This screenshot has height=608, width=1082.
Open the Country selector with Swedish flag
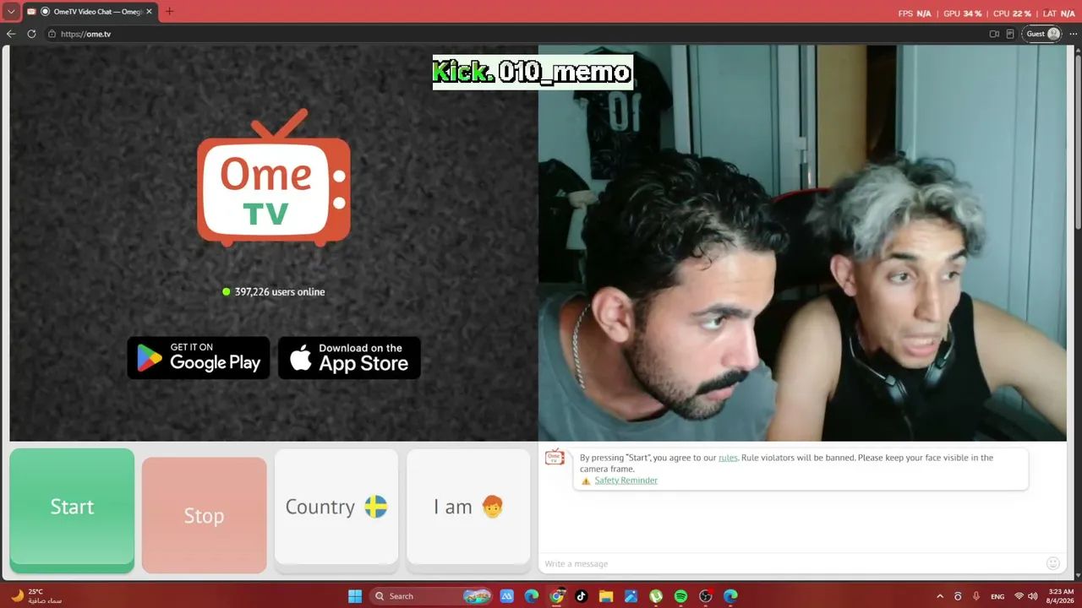336,507
